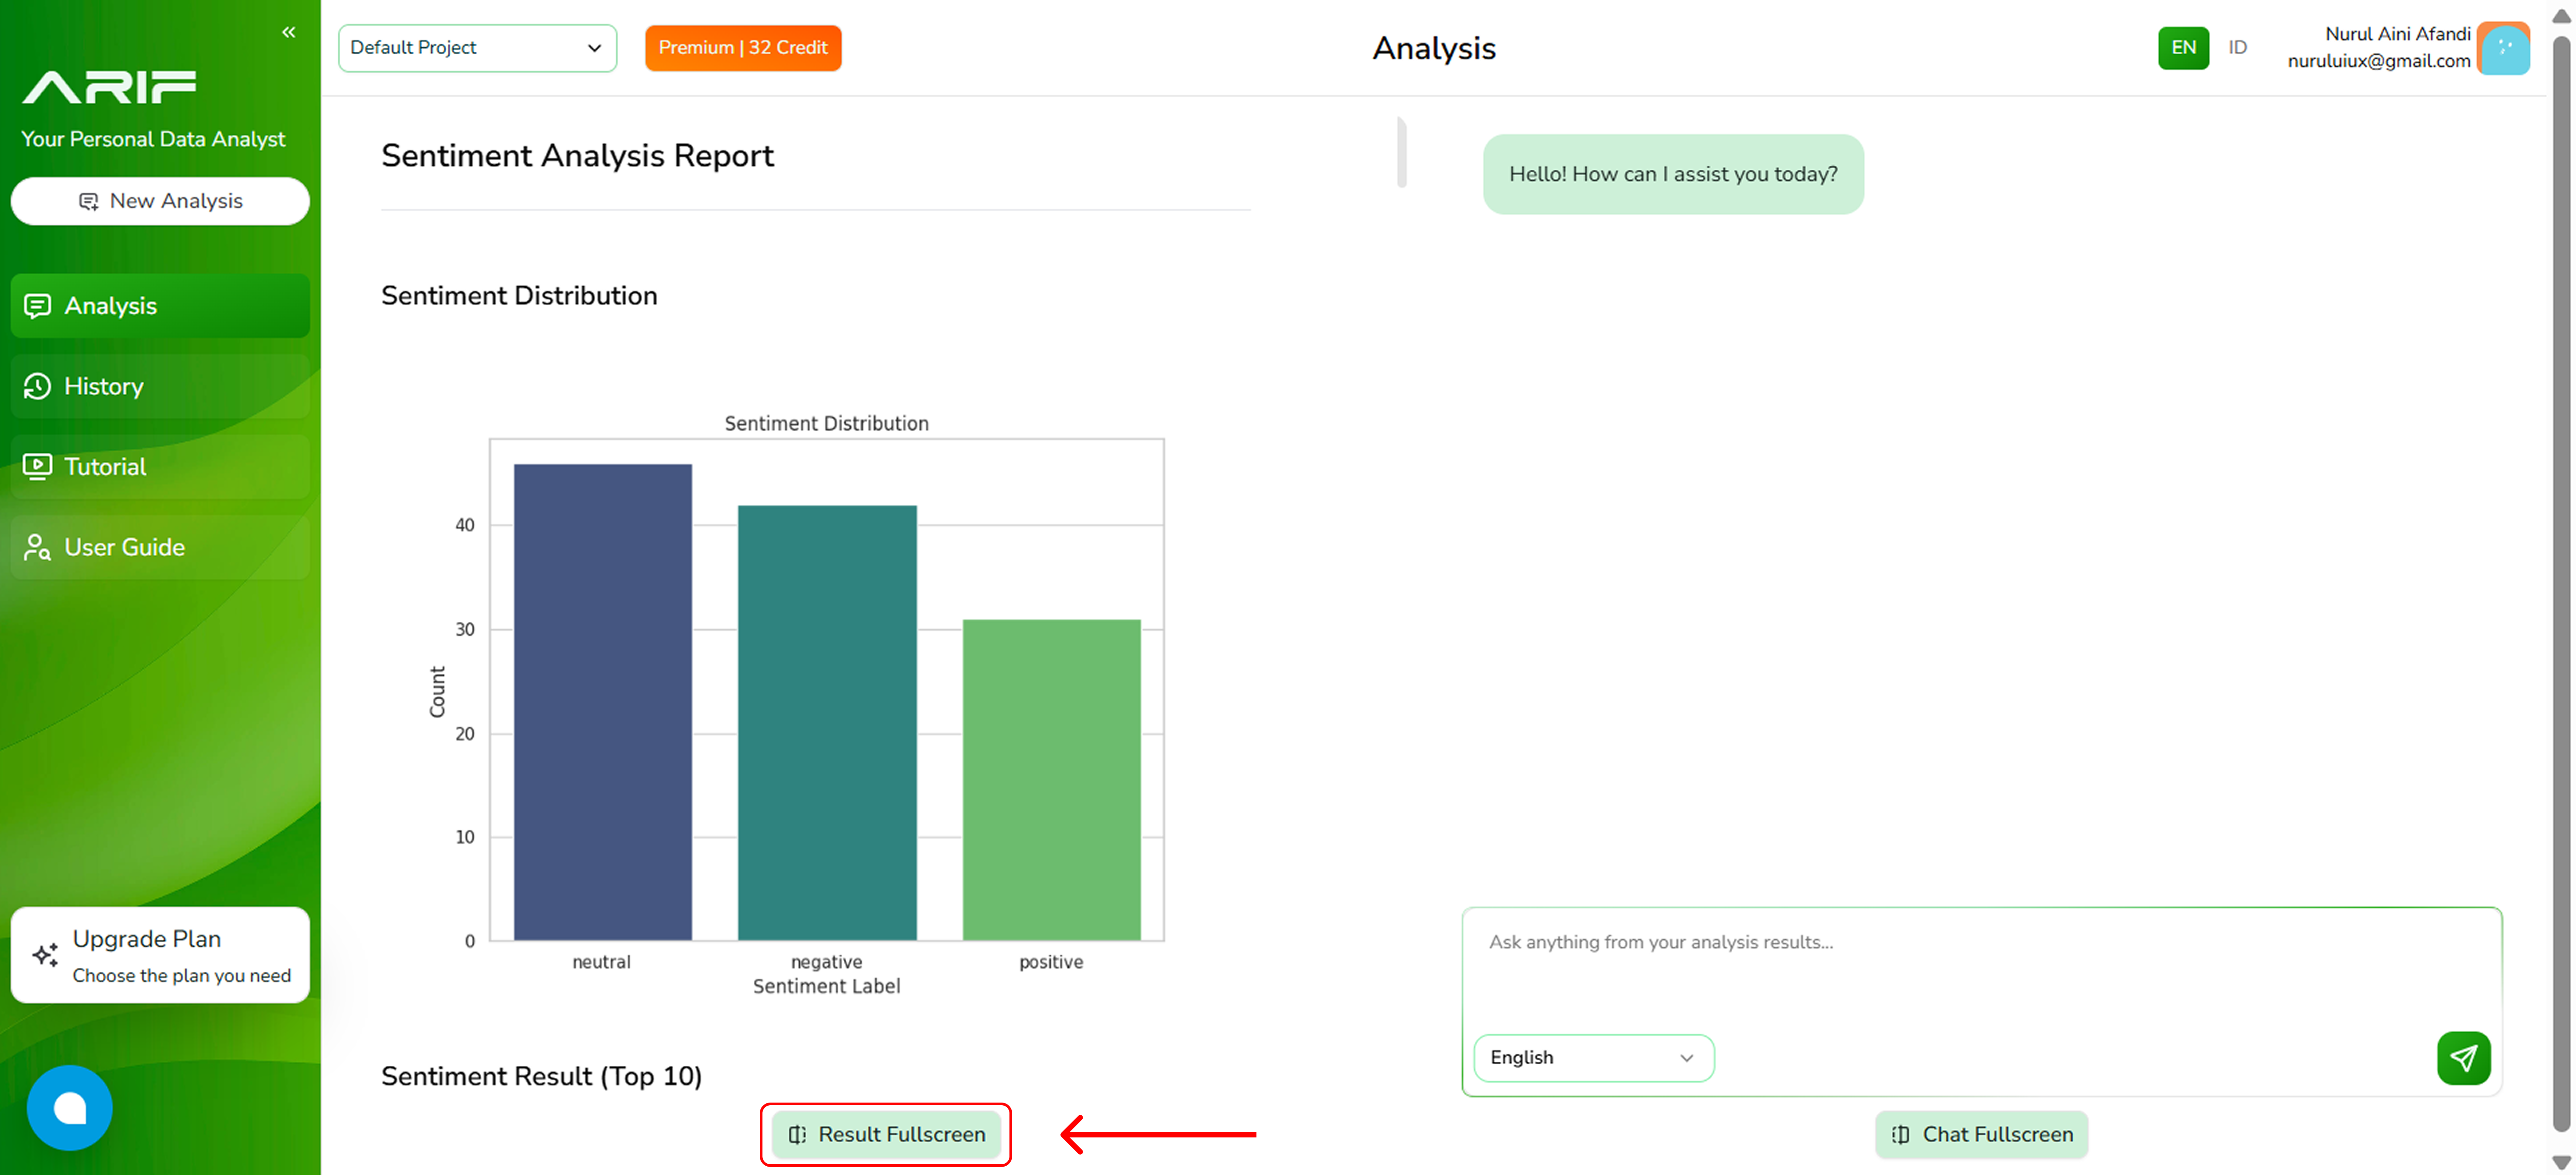This screenshot has width=2576, height=1175.
Task: Open the Default Project dropdown
Action: [x=477, y=48]
